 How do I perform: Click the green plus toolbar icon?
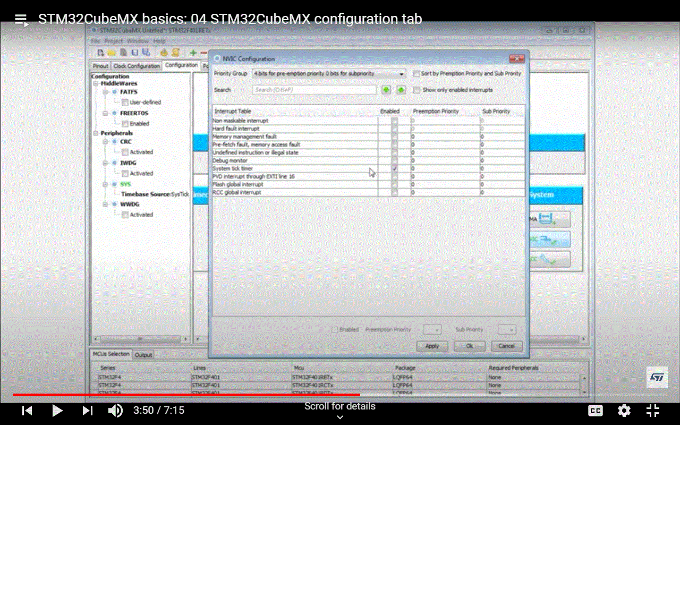193,53
